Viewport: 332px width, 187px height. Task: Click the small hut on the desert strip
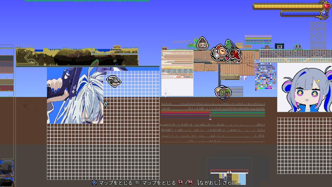pos(117,47)
